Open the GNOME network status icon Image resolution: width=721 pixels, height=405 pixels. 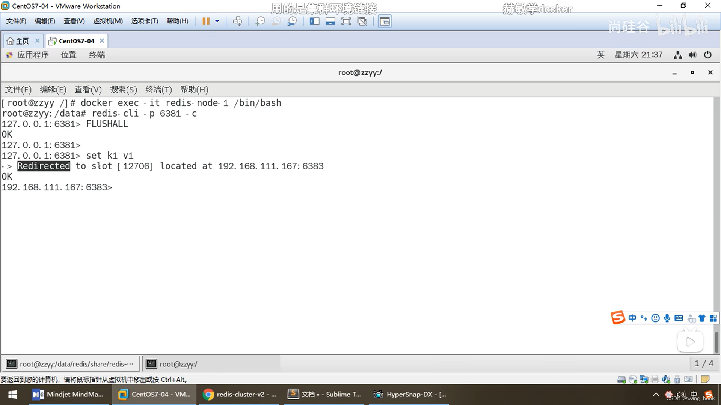[677, 55]
